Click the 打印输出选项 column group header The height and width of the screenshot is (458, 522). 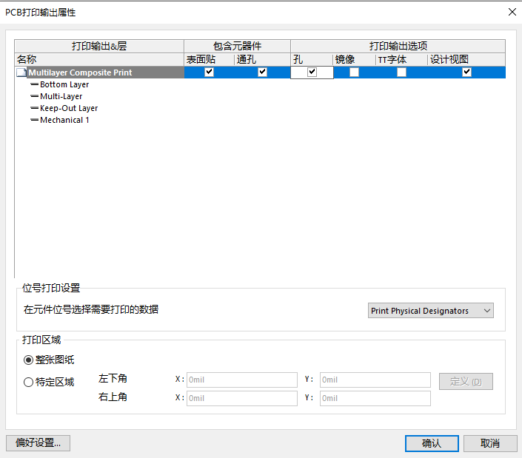click(x=398, y=46)
